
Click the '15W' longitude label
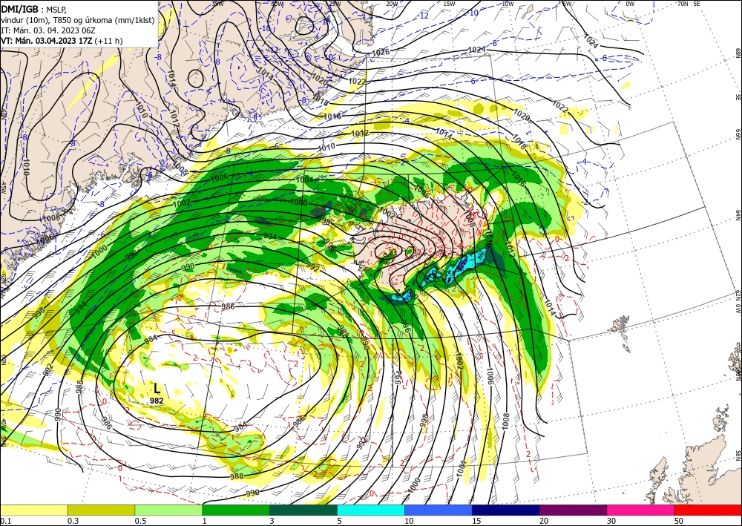(450, 4)
